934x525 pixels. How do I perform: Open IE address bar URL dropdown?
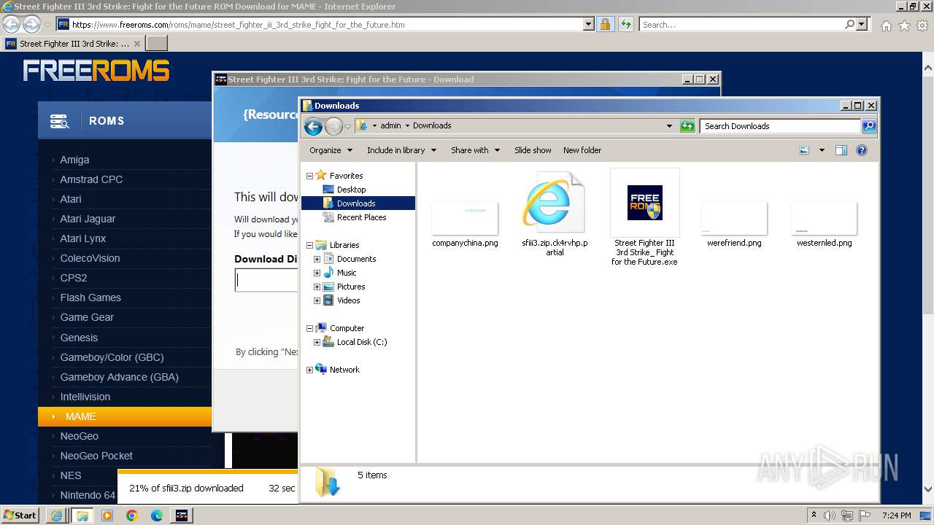(x=589, y=25)
